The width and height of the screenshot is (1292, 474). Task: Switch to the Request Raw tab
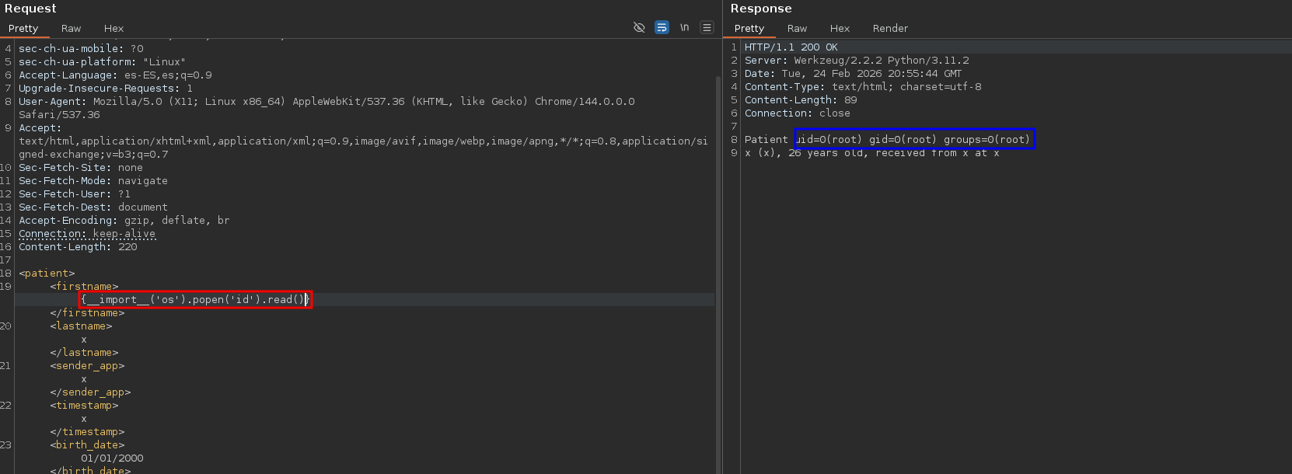point(71,29)
